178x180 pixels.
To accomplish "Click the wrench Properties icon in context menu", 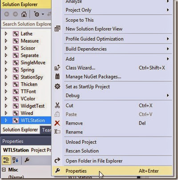I will coord(57,171).
